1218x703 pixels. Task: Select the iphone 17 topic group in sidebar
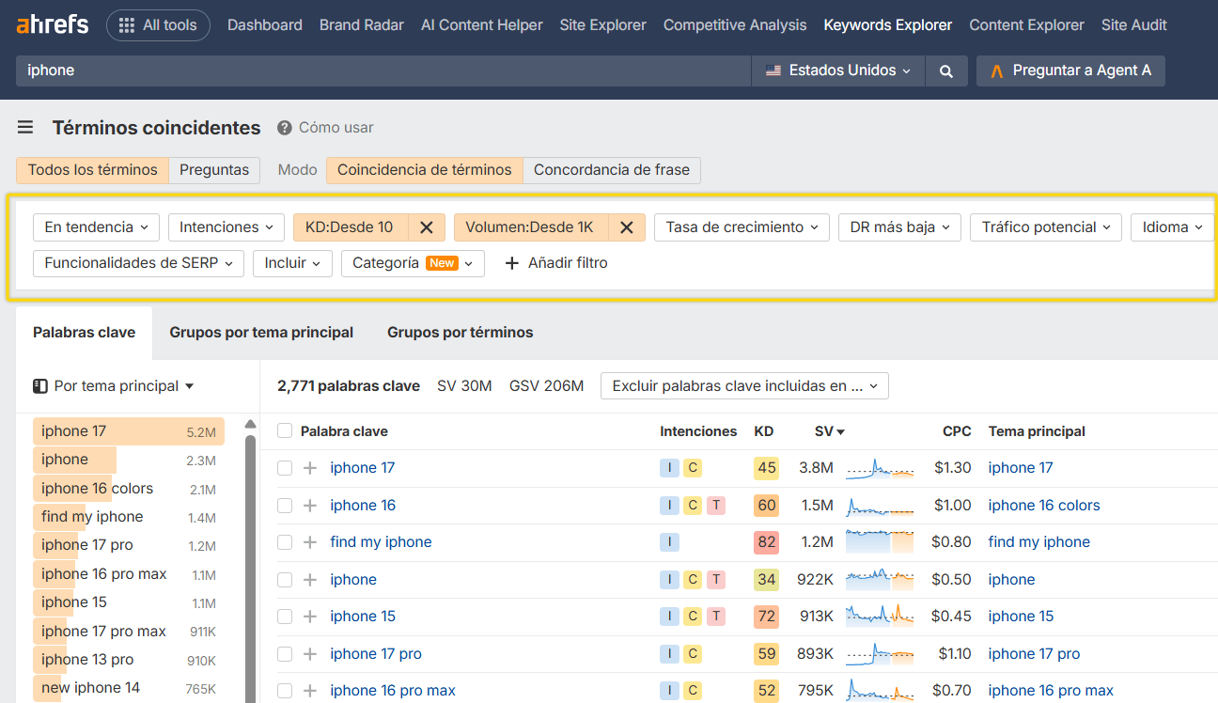pyautogui.click(x=129, y=431)
